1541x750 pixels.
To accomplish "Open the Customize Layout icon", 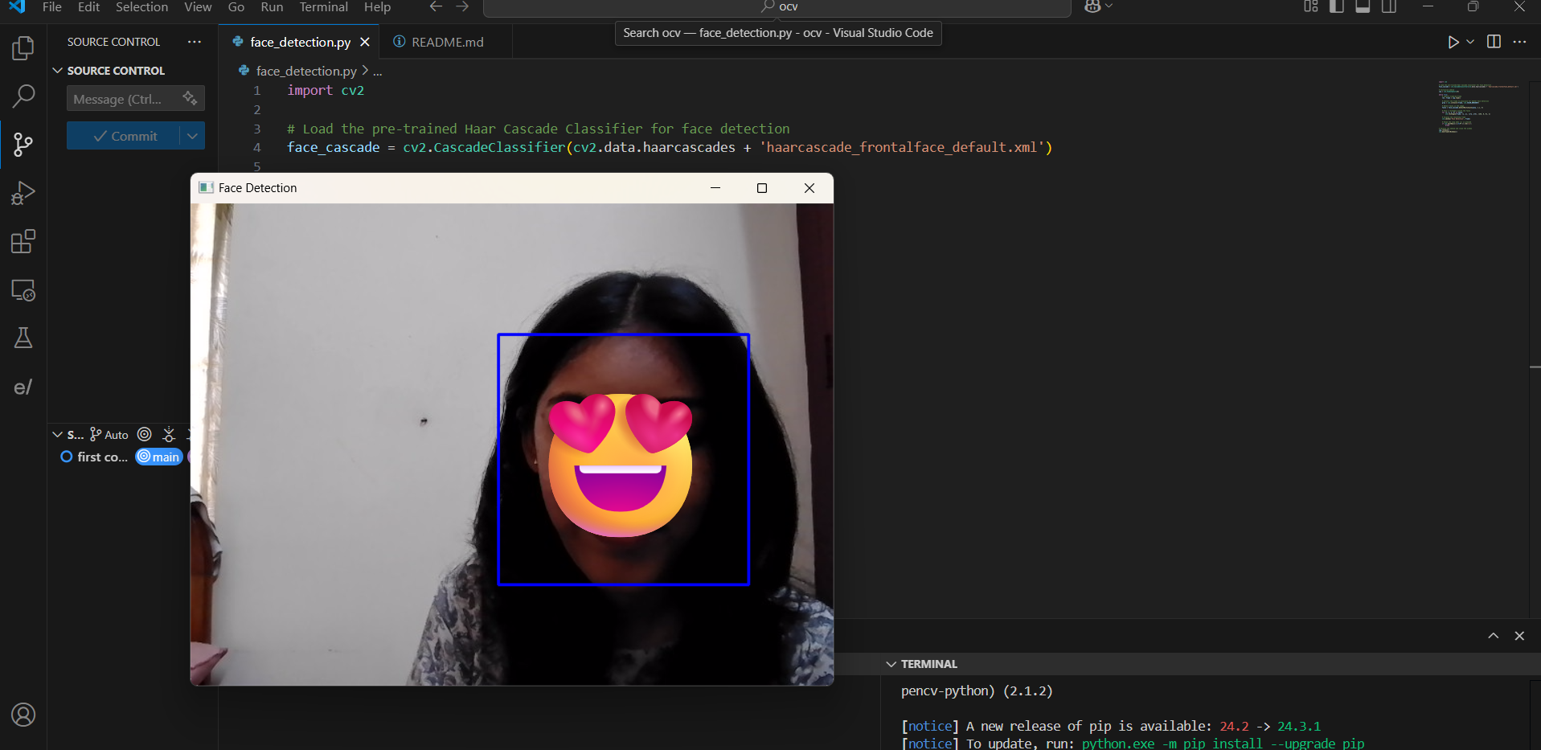I will tap(1311, 6).
